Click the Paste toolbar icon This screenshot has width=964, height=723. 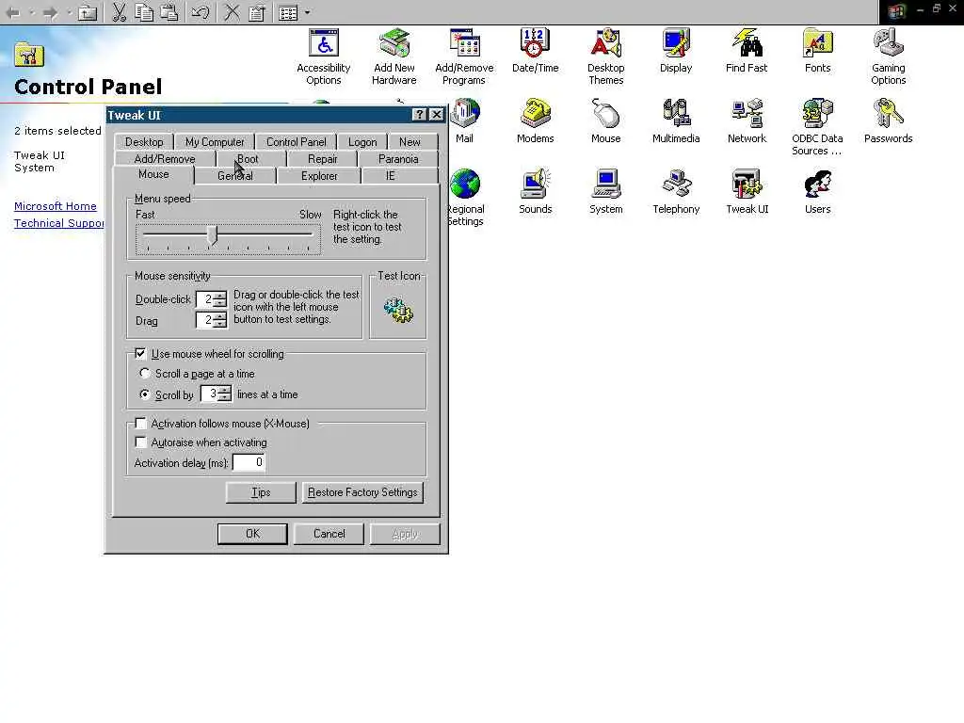click(169, 12)
